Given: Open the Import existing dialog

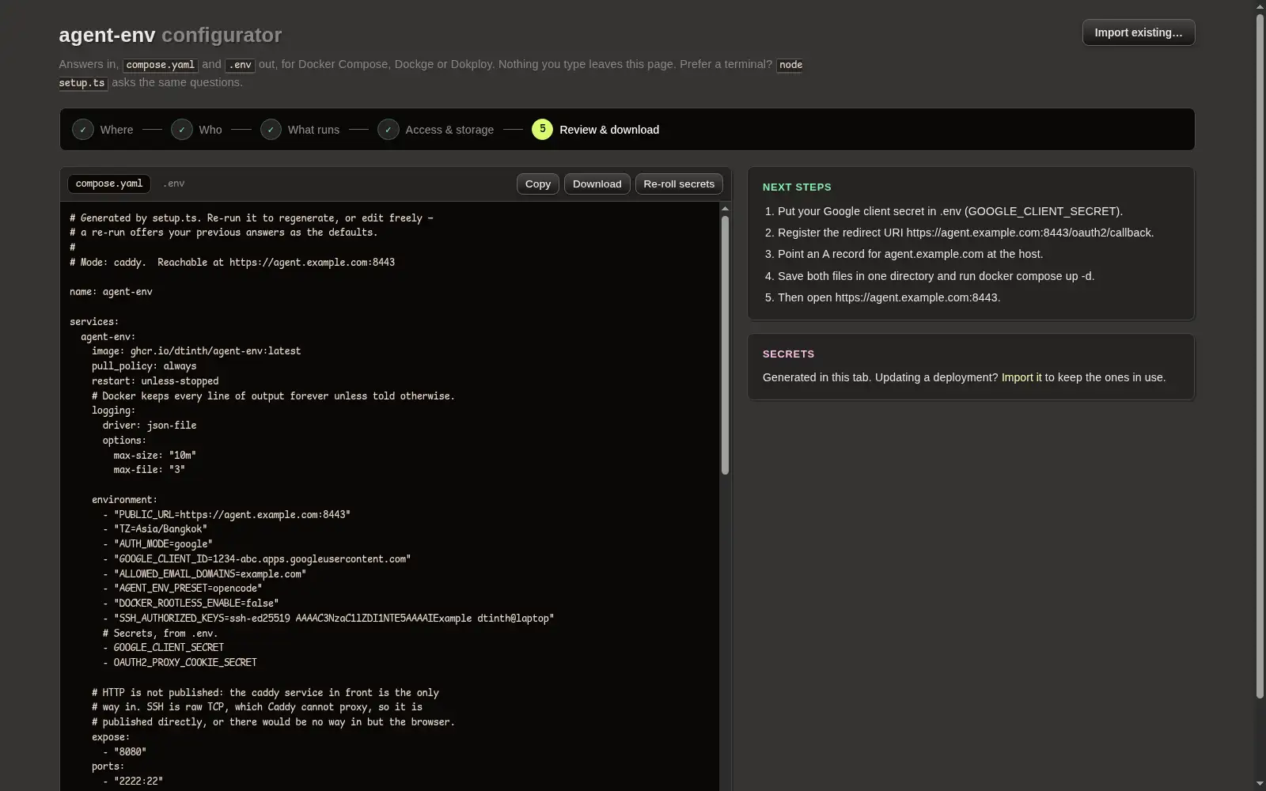Looking at the screenshot, I should coord(1139,32).
